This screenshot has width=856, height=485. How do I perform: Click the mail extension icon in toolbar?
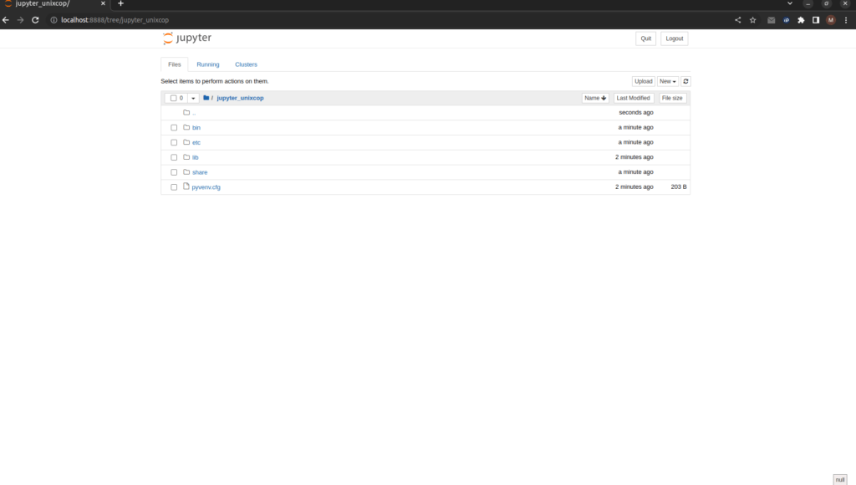(771, 20)
